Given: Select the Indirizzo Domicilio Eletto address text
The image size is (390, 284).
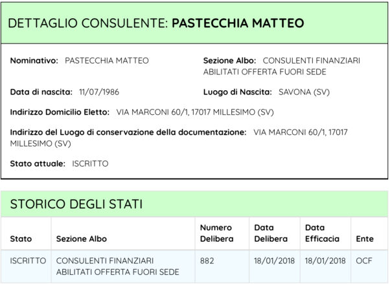Looking at the screenshot, I should pos(195,112).
